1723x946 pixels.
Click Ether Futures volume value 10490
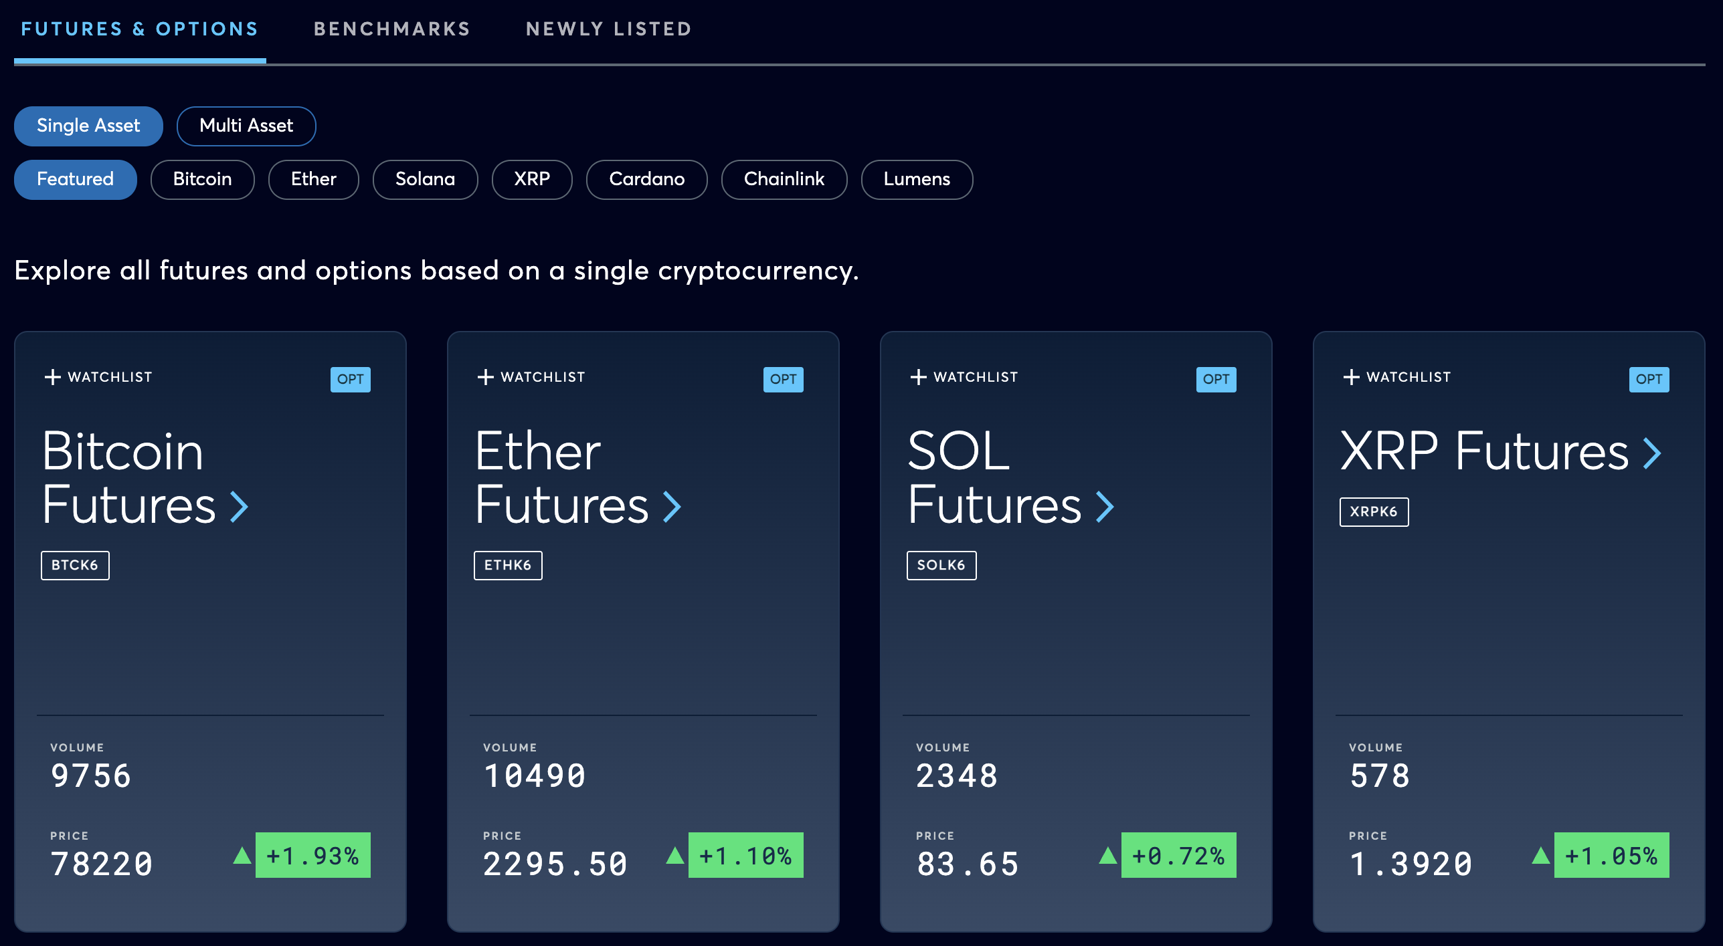pos(535,776)
